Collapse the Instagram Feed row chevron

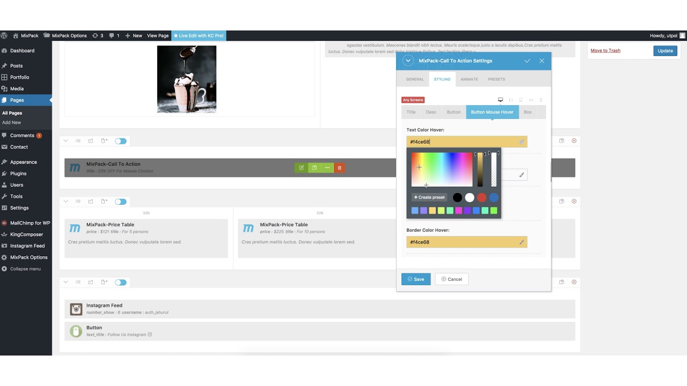click(x=65, y=282)
